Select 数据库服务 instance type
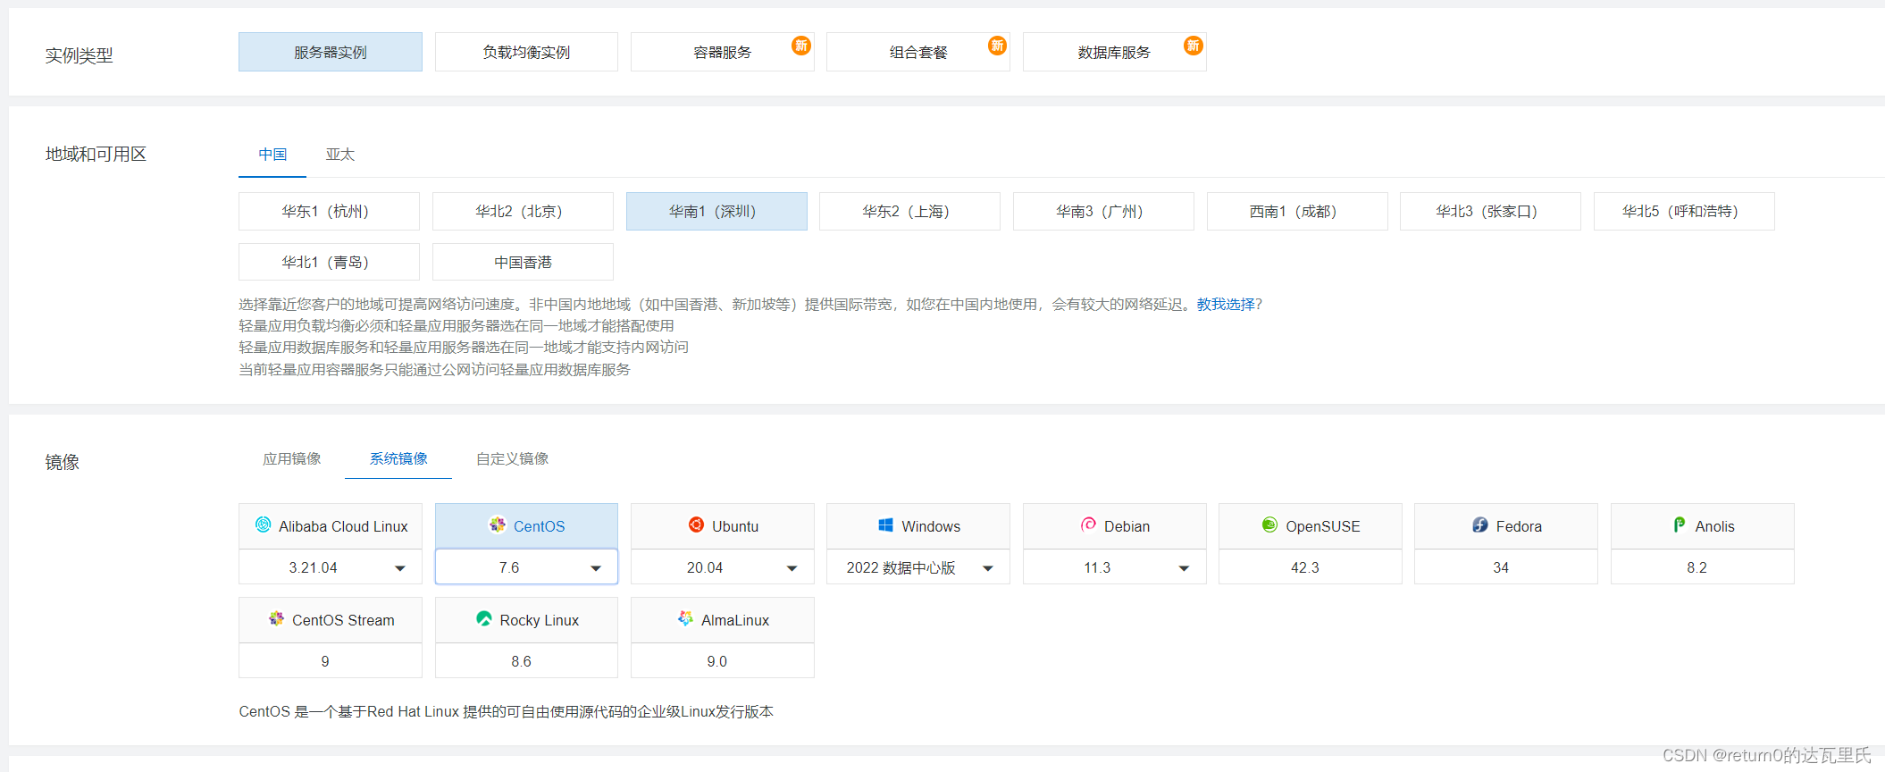Viewport: 1885px width, 772px height. (1114, 52)
